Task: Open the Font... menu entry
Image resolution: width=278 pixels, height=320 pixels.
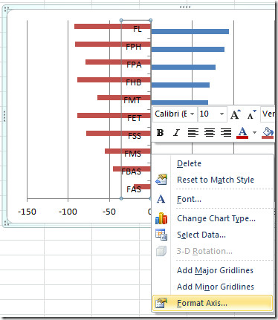Action: coord(189,199)
